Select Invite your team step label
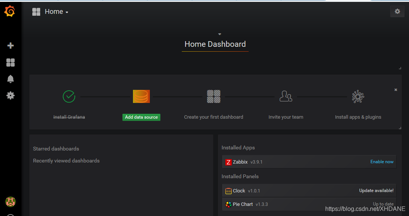 coord(286,117)
